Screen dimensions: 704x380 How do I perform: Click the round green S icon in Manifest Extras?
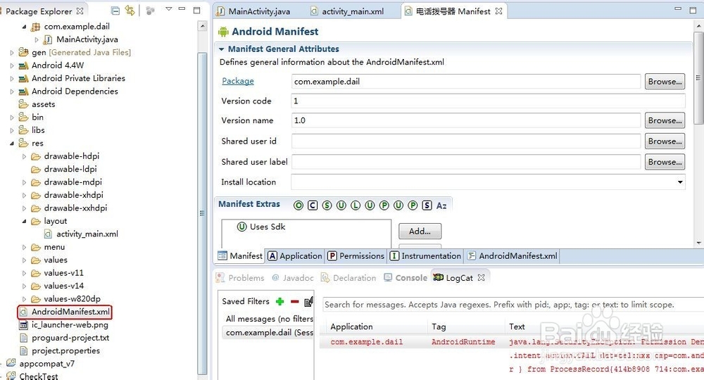click(327, 205)
